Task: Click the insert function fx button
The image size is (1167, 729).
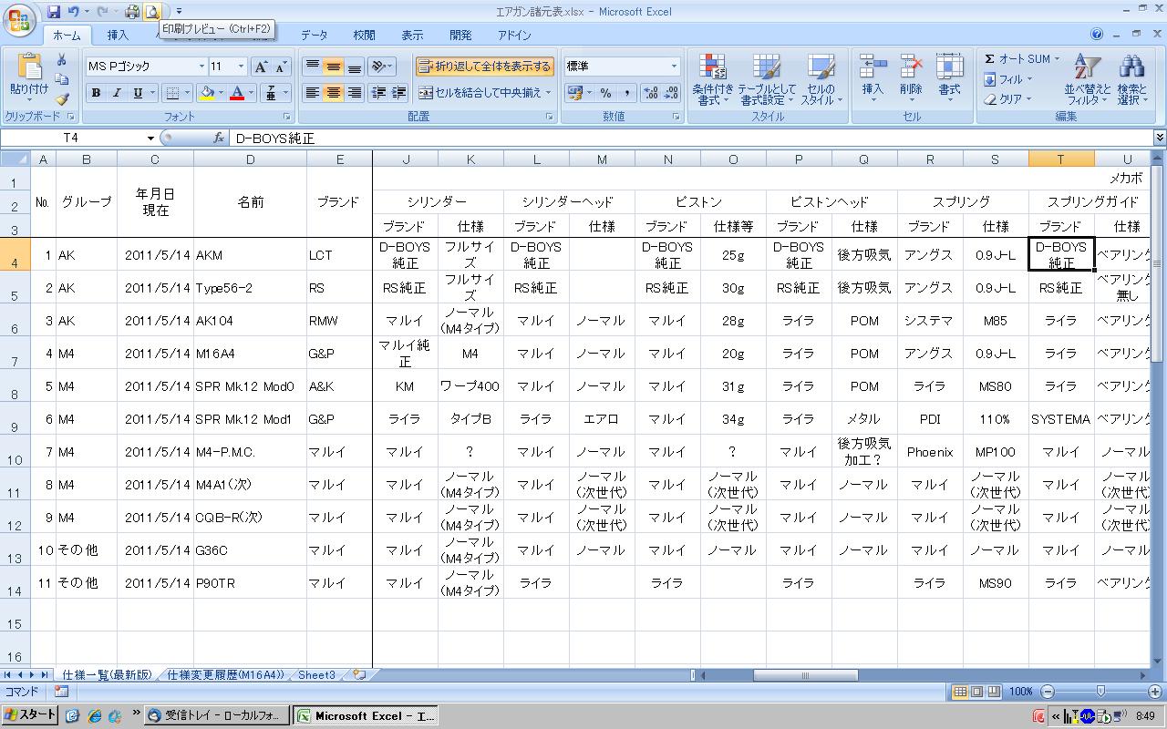Action: 219,139
